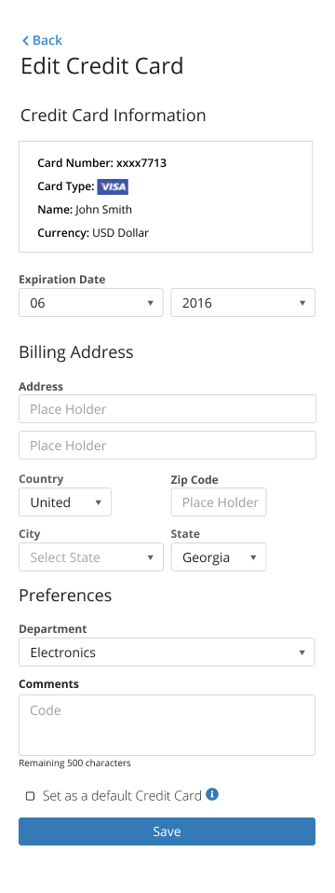Click the info icon beside default card
This screenshot has height=893, width=335.
[212, 794]
